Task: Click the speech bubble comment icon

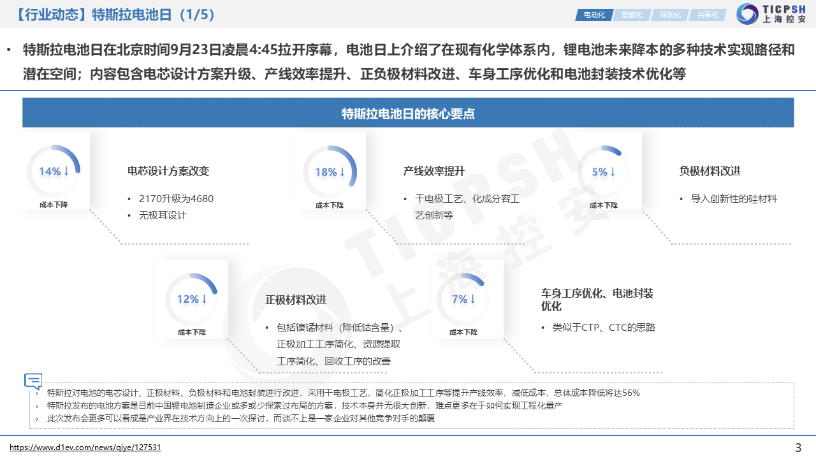Action: 33,381
